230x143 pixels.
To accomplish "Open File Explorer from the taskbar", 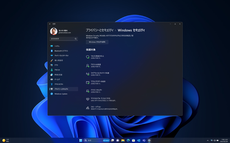I will [123, 140].
